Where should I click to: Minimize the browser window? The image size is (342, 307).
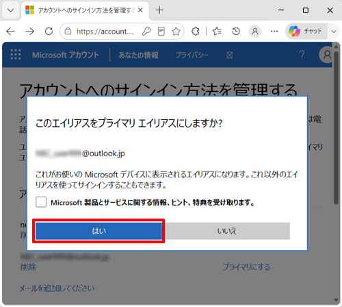[x=281, y=10]
